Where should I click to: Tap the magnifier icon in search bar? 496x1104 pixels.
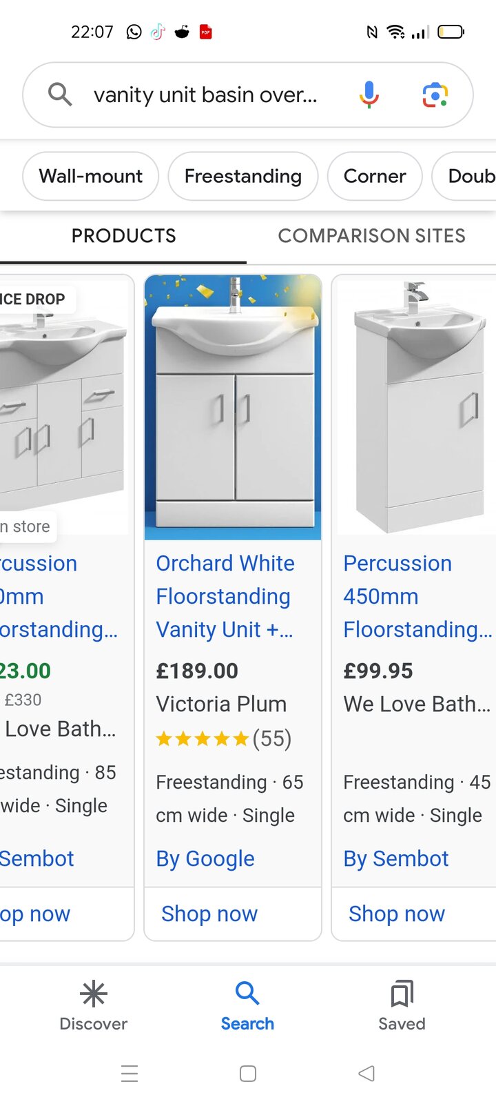[60, 95]
